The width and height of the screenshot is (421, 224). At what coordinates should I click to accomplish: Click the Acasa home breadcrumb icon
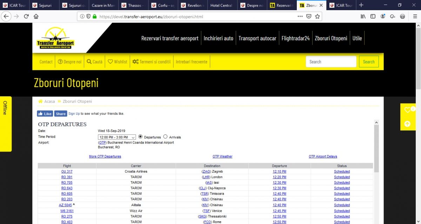(40, 101)
